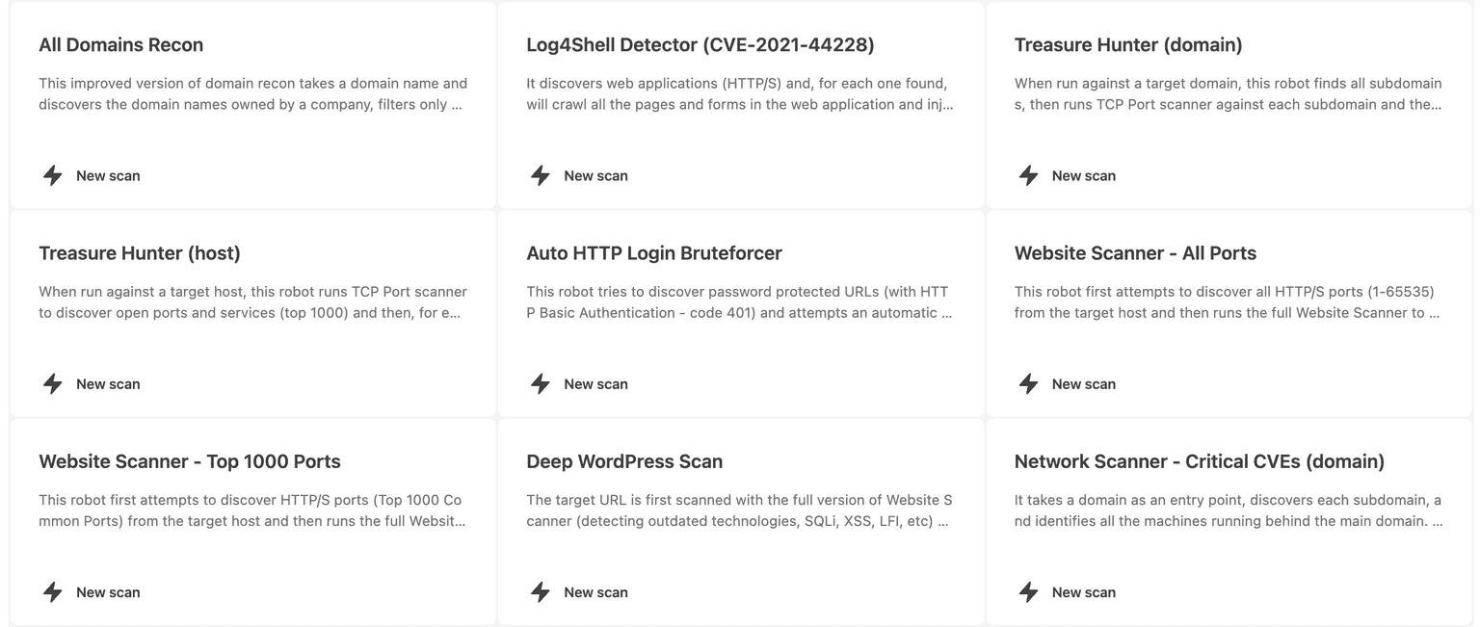Open the Treasure Hunter (domain) title
The image size is (1480, 627).
click(x=1127, y=45)
